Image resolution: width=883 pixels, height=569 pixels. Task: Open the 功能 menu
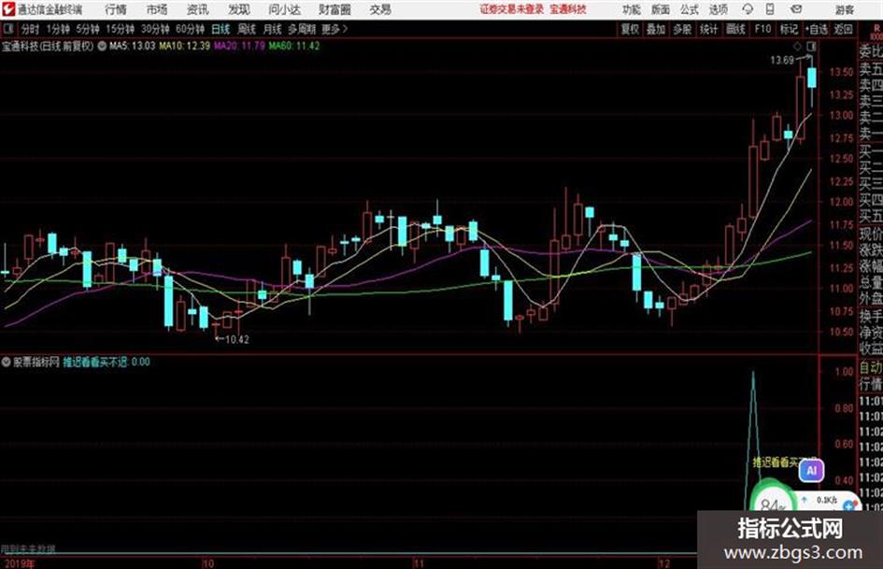pos(632,9)
